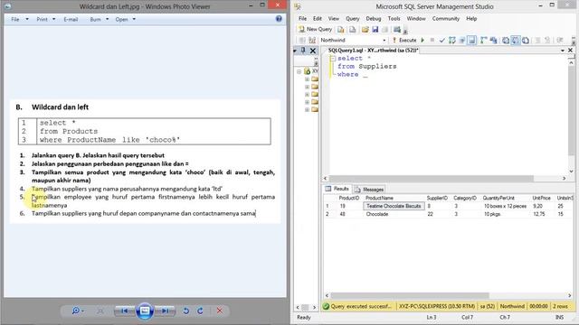The image size is (579, 325).
Task: Save the query with the floppy disk icon
Action: (375, 30)
